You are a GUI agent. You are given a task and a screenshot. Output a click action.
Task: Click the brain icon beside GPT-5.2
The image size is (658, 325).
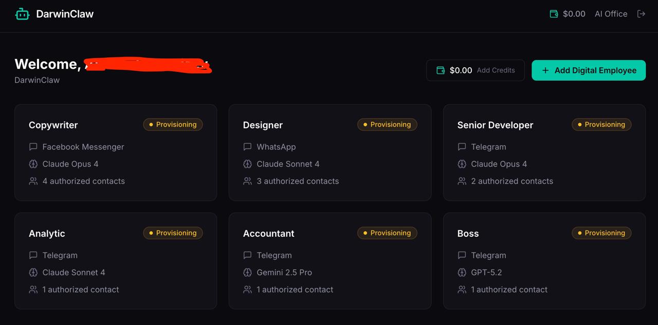(462, 273)
